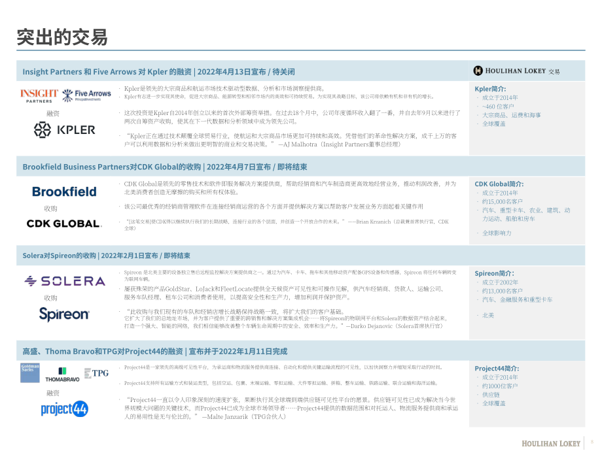Click the 成立于2002年 bullet
This screenshot has height=451, width=602.
click(x=500, y=282)
